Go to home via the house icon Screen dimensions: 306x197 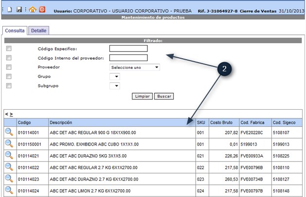[33, 9]
